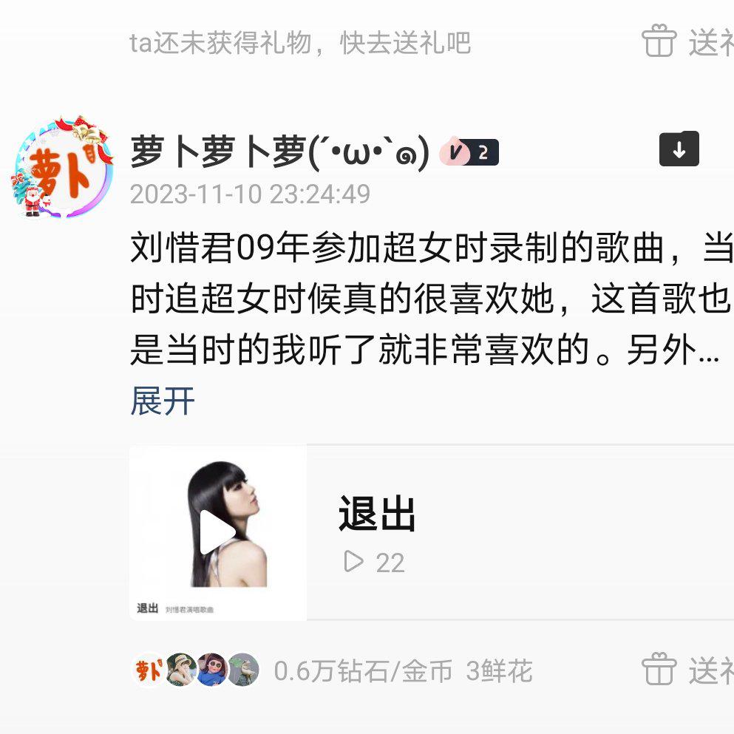Expand the post text with 展开
The width and height of the screenshot is (734, 734).
coord(162,401)
